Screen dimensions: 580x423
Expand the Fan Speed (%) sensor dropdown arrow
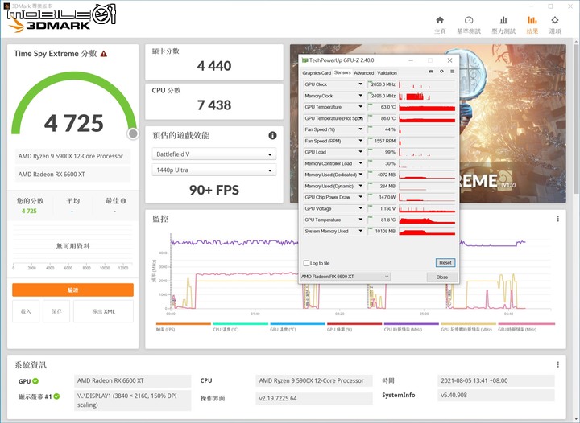coord(360,129)
